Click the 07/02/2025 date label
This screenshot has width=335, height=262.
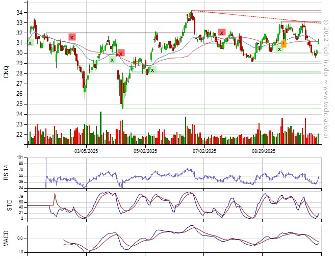204,151
